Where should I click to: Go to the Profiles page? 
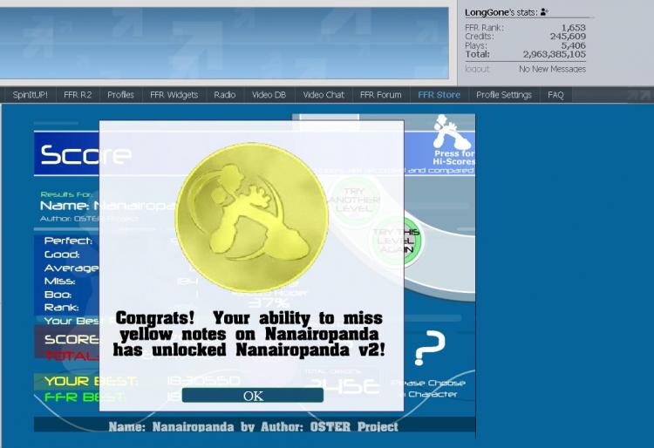pos(120,95)
